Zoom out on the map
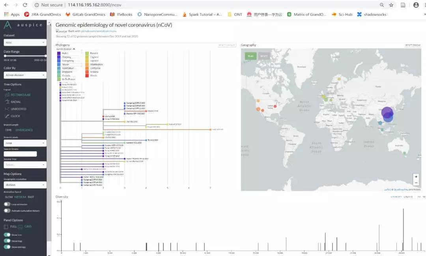Image resolution: width=426 pixels, height=256 pixels. [416, 183]
